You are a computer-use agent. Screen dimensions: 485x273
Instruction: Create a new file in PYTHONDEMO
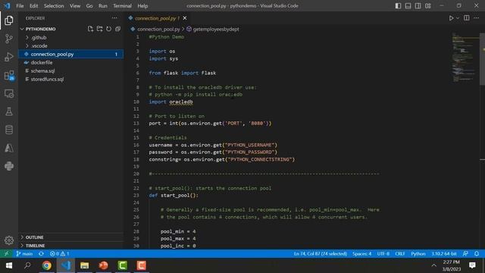point(90,29)
